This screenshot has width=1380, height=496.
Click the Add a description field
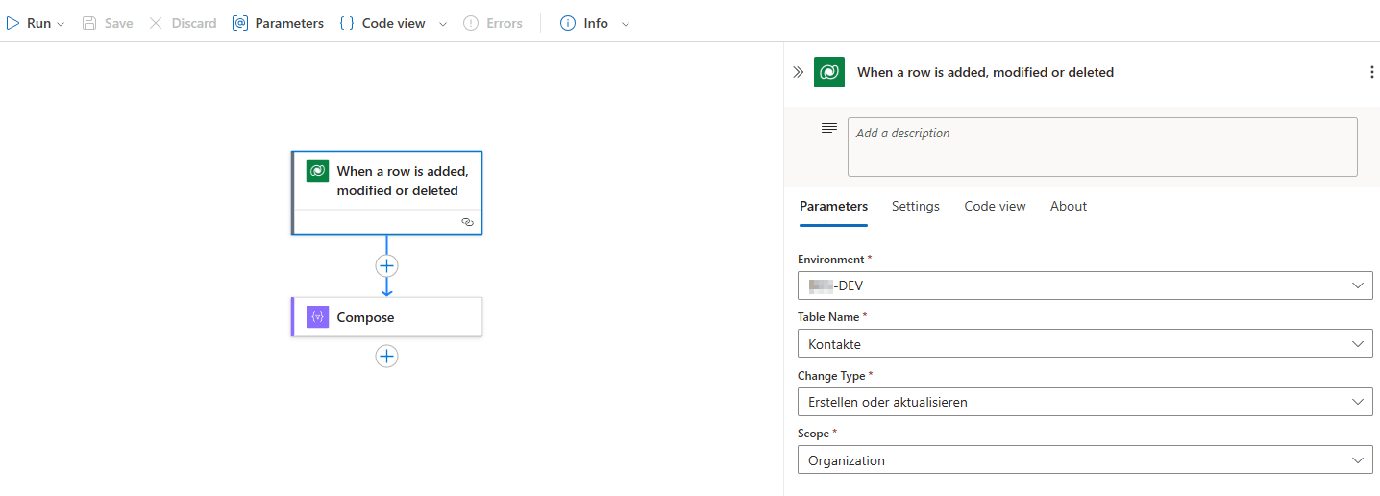1102,147
